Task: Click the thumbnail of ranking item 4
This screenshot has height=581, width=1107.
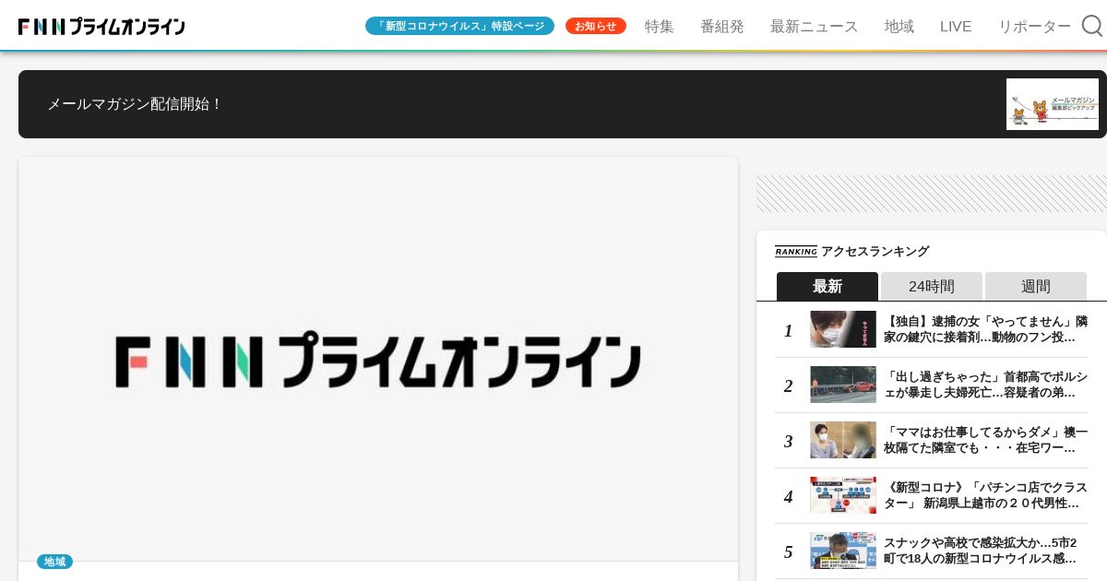Action: click(x=843, y=495)
